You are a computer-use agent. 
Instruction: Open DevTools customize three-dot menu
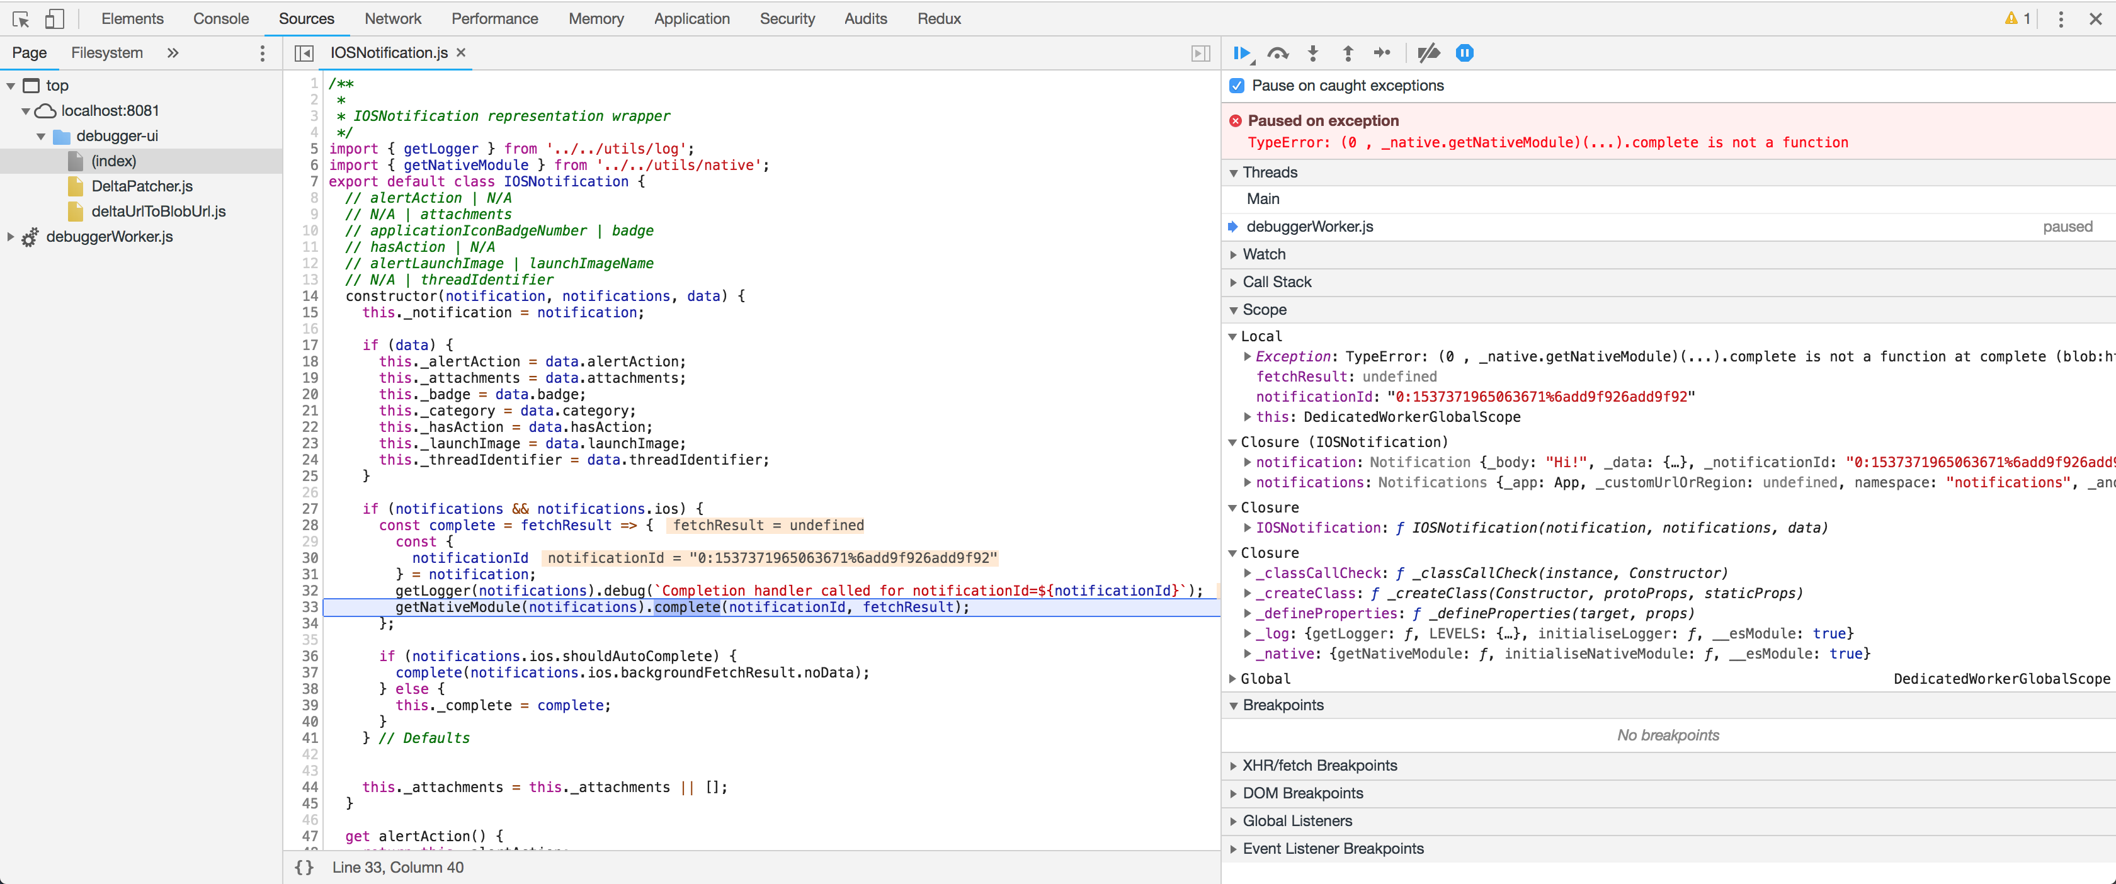point(2060,19)
